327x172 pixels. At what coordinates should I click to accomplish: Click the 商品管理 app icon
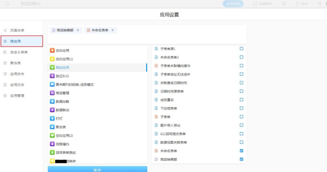point(52,93)
